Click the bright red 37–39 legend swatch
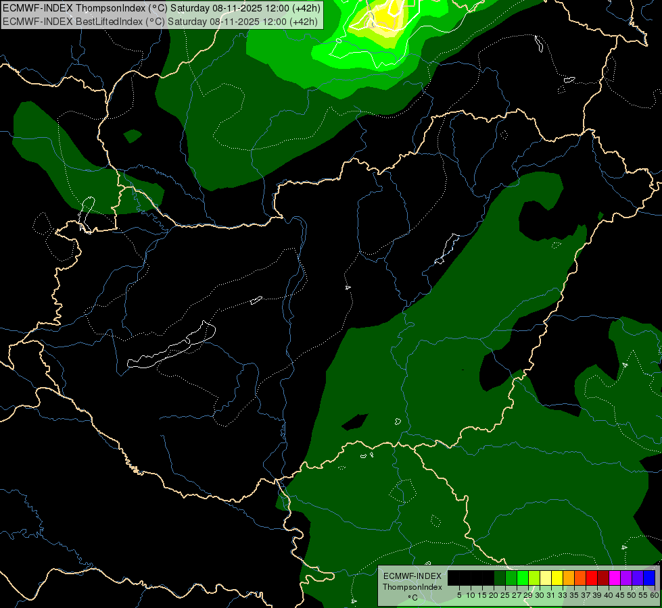Viewport: 662px width, 608px height. click(x=592, y=578)
